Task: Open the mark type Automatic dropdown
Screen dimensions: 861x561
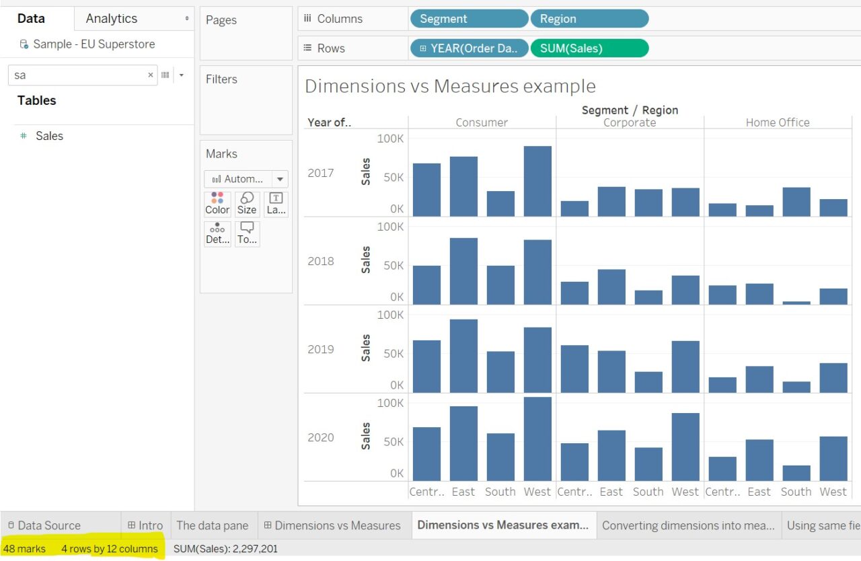Action: (280, 179)
